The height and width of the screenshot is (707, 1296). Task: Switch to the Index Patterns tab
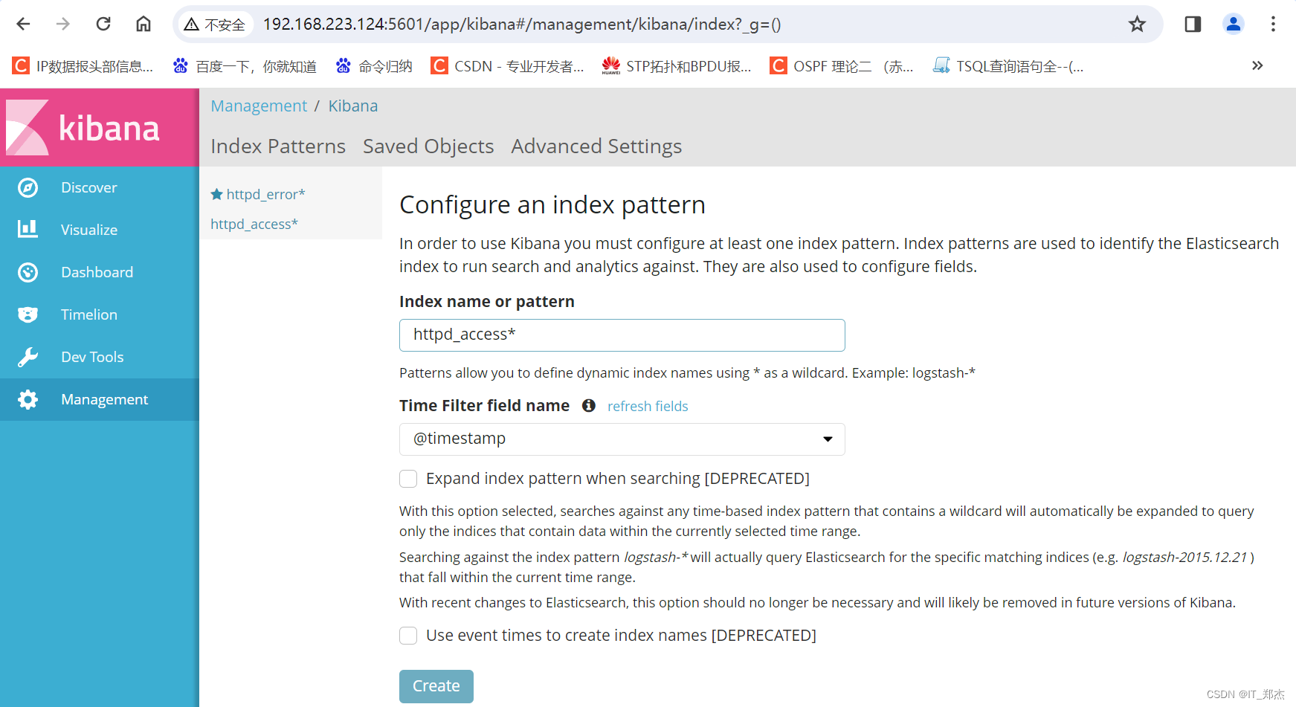point(278,146)
